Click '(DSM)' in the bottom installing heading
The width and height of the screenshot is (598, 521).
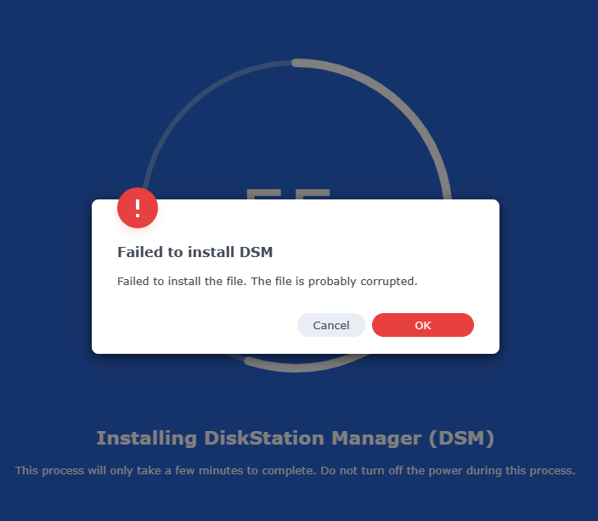click(x=461, y=439)
